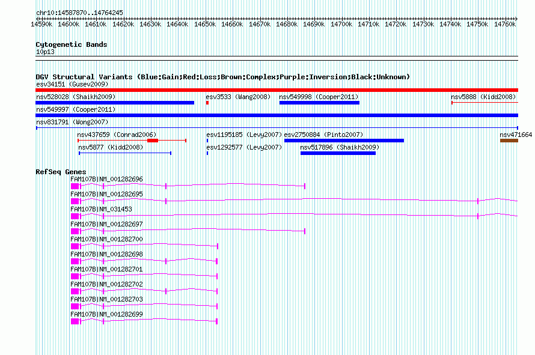Image resolution: width=535 pixels, height=355 pixels.
Task: Click the 14680k ruler tick label
Action: (287, 24)
